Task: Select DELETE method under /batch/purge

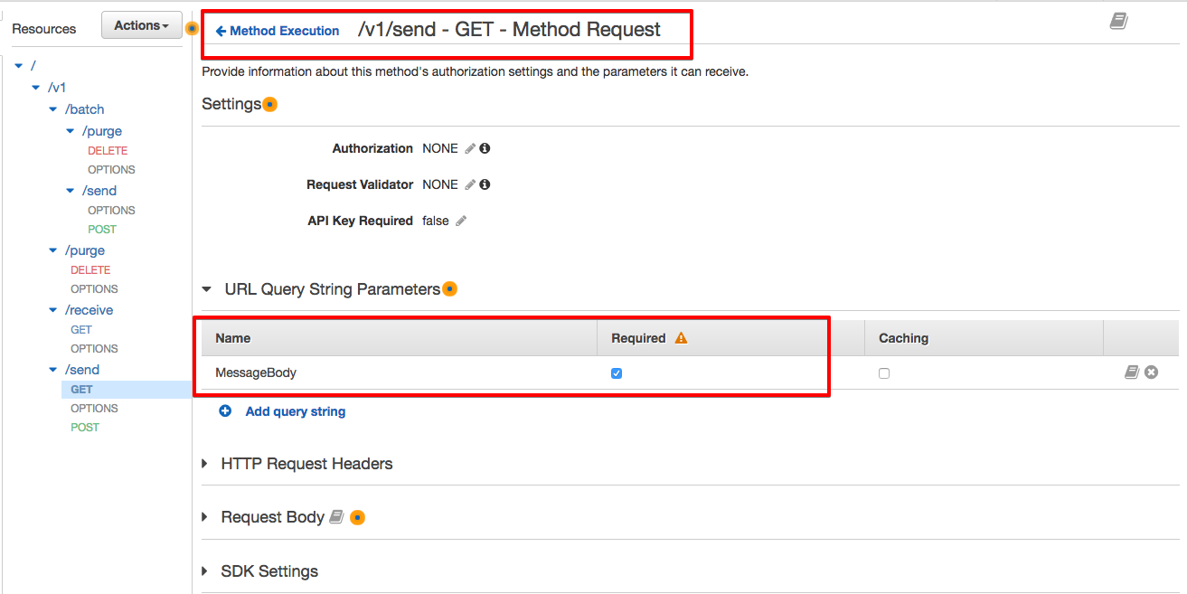Action: pyautogui.click(x=108, y=151)
